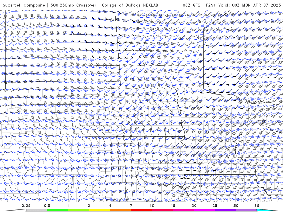The height and width of the screenshot is (212, 283).
Task: Select the orange legend swatch between 4 and 7
Action: (120, 210)
